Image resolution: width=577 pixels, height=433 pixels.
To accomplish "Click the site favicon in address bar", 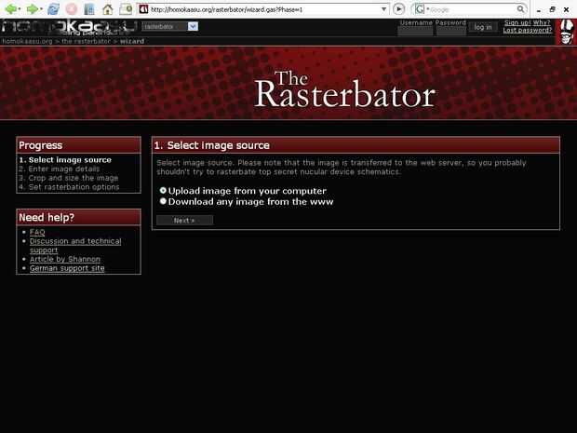I will coord(144,9).
